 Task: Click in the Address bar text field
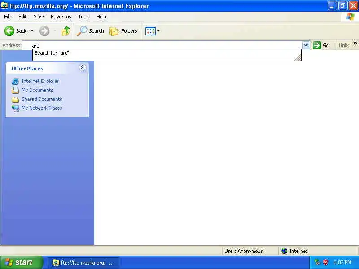(162, 46)
